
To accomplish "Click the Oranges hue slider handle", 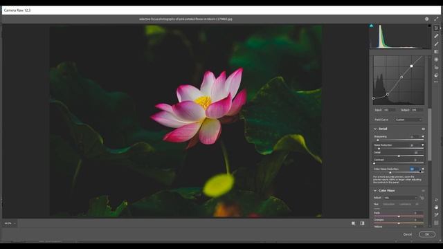I will (x=399, y=223).
